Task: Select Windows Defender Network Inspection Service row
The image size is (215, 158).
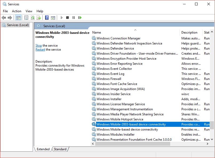Action: 150,43
